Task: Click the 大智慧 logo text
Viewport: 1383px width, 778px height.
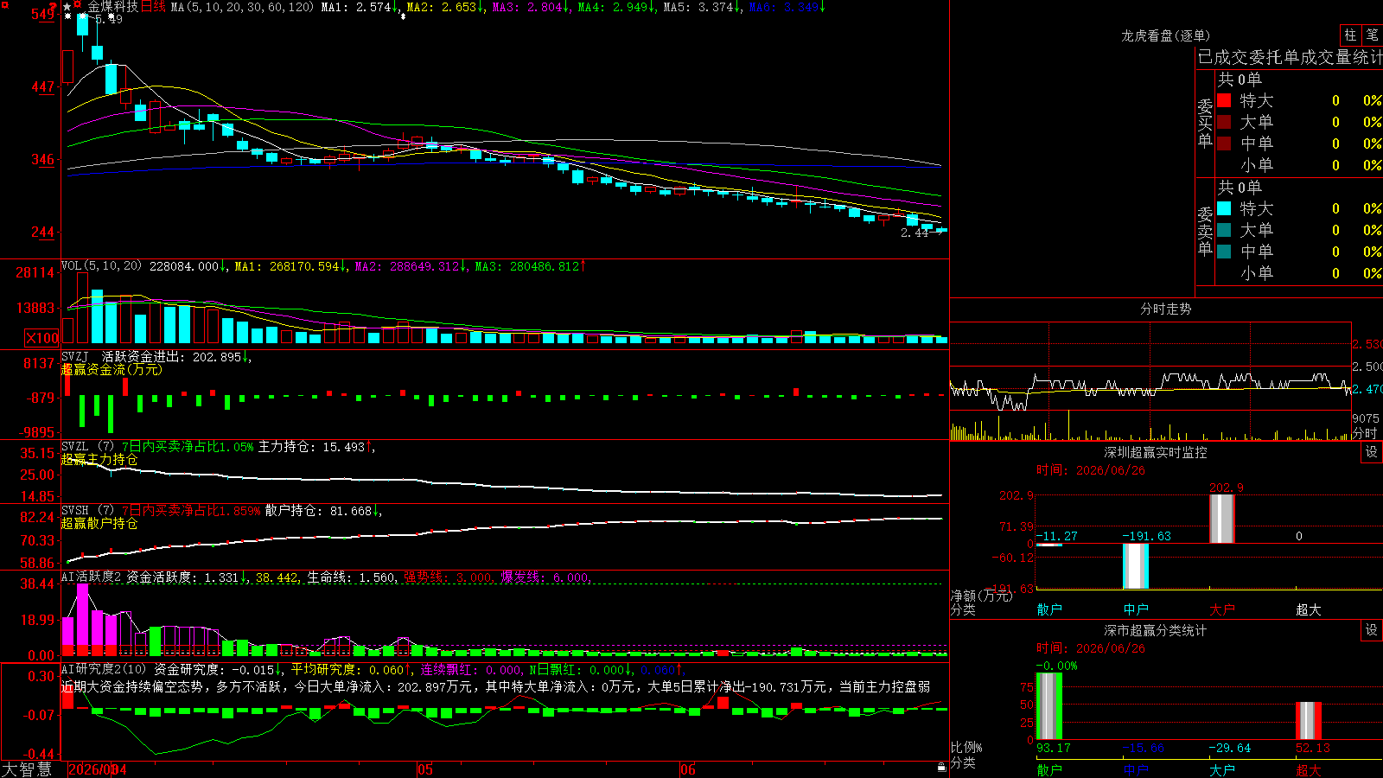Action: 27,769
